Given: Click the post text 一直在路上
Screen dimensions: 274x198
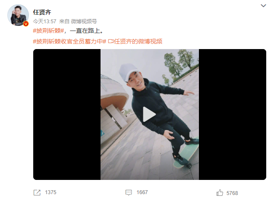Looking at the screenshot, I should (85, 31).
